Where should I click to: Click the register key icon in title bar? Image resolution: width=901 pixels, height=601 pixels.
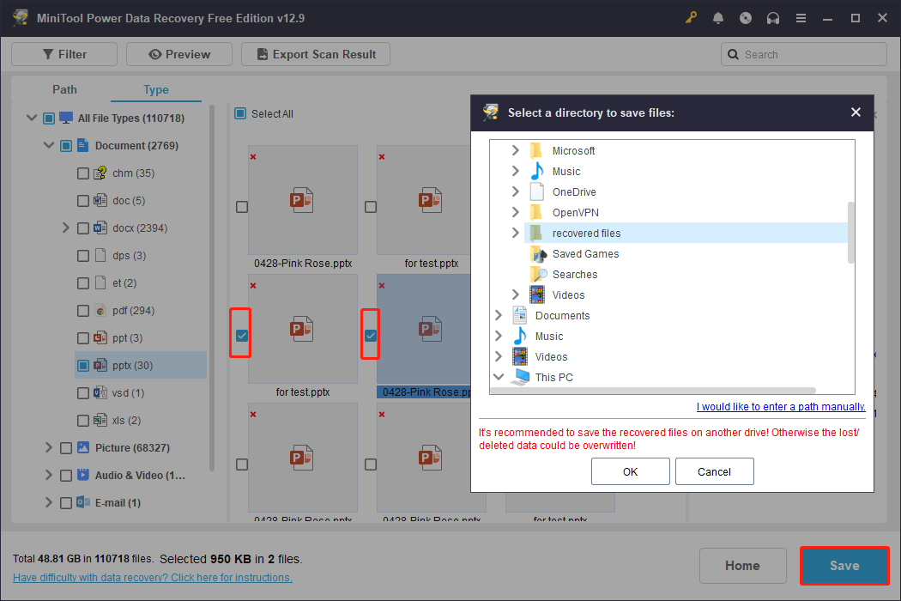click(691, 18)
